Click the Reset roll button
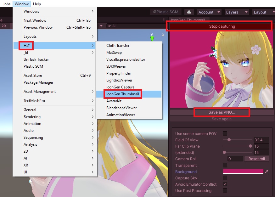This screenshot has height=197, width=275. pos(256,159)
